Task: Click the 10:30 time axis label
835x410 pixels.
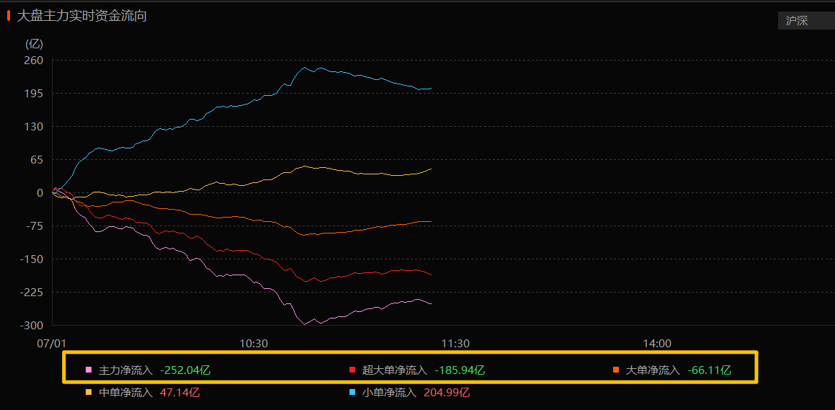Action: [254, 344]
